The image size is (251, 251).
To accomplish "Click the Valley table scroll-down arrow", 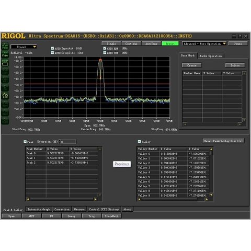I will 211,195.
